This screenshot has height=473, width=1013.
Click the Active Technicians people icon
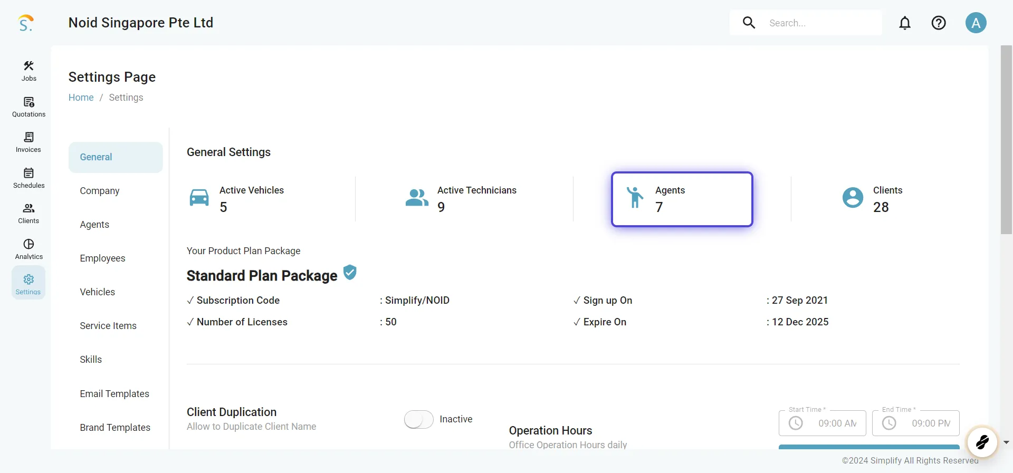point(417,198)
